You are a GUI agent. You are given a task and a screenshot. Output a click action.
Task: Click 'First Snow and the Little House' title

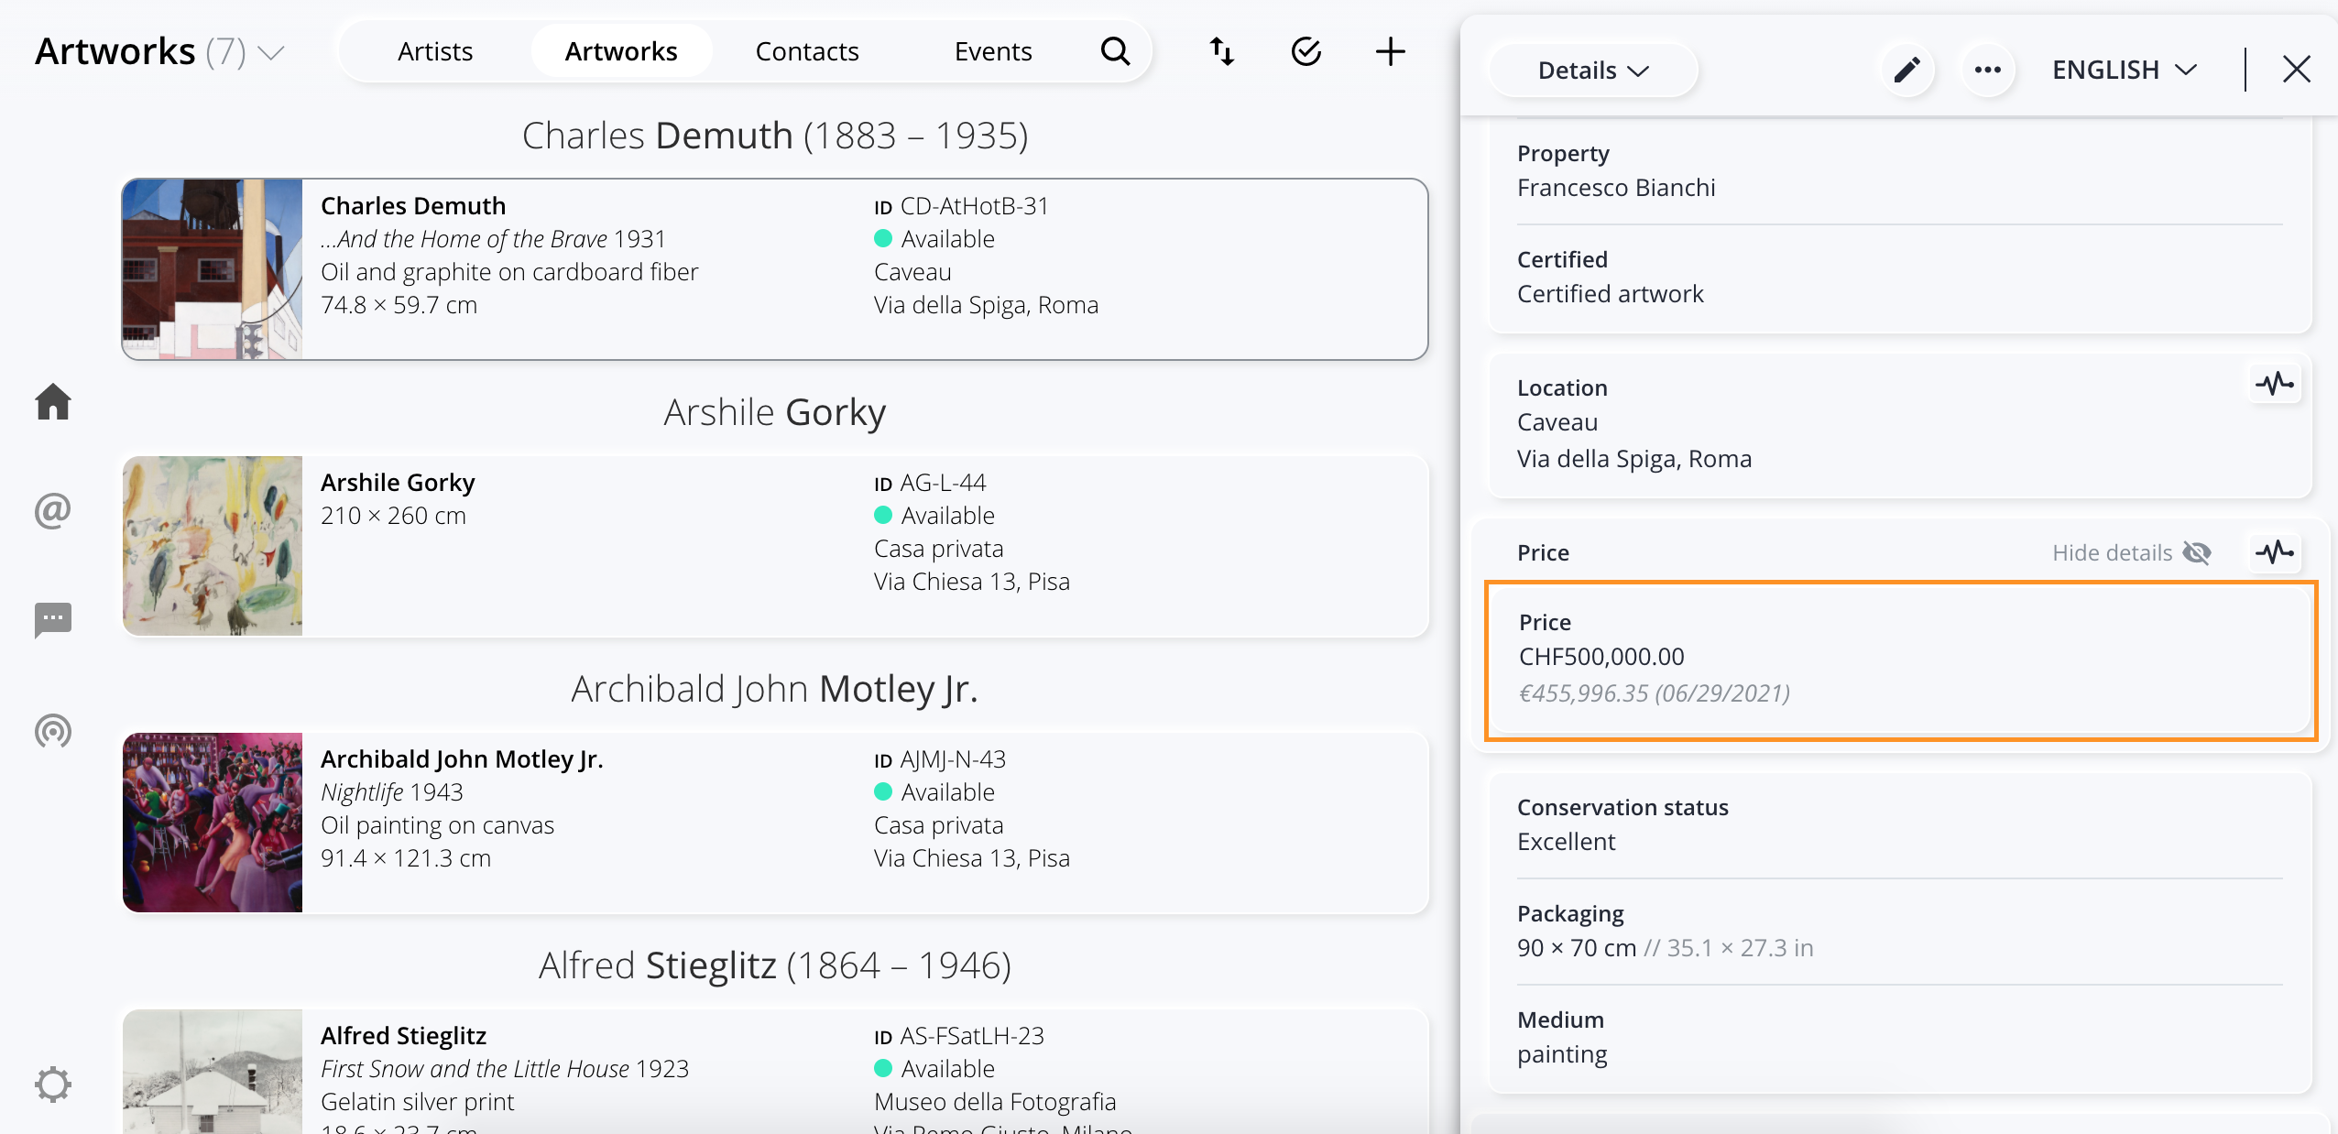coord(475,1069)
